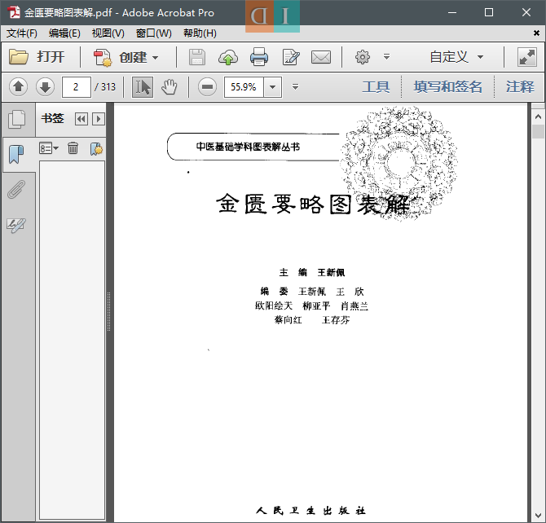Open the View menu
The width and height of the screenshot is (546, 523).
pyautogui.click(x=108, y=33)
